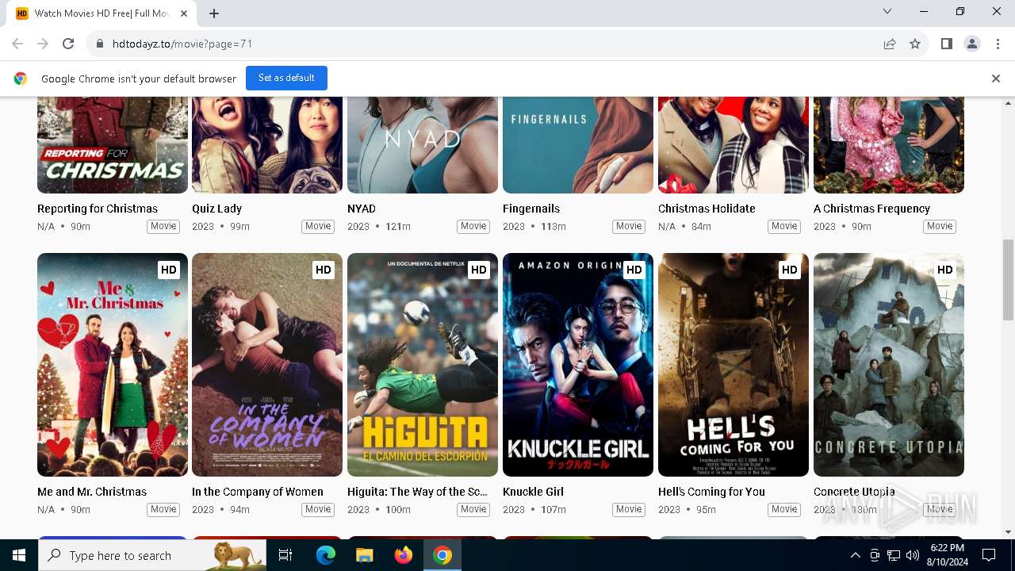Open Chrome side panel
Image resolution: width=1015 pixels, height=571 pixels.
[x=946, y=44]
